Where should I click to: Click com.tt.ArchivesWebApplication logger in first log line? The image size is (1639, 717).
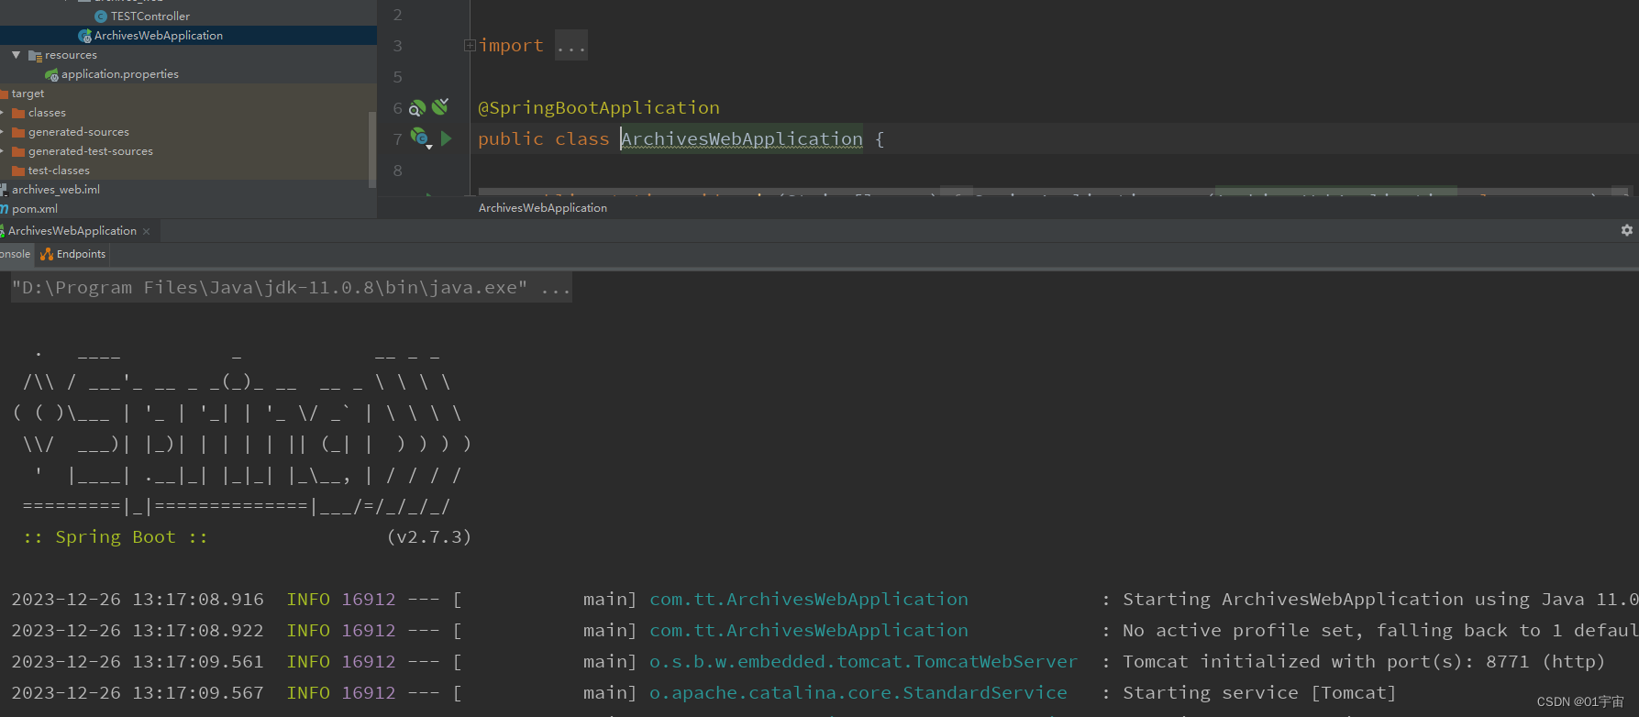coord(809,600)
